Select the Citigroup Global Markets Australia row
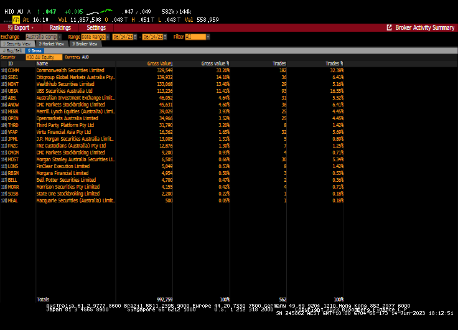 click(x=172, y=77)
